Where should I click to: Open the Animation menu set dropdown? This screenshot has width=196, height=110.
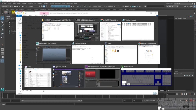(x=6, y=6)
